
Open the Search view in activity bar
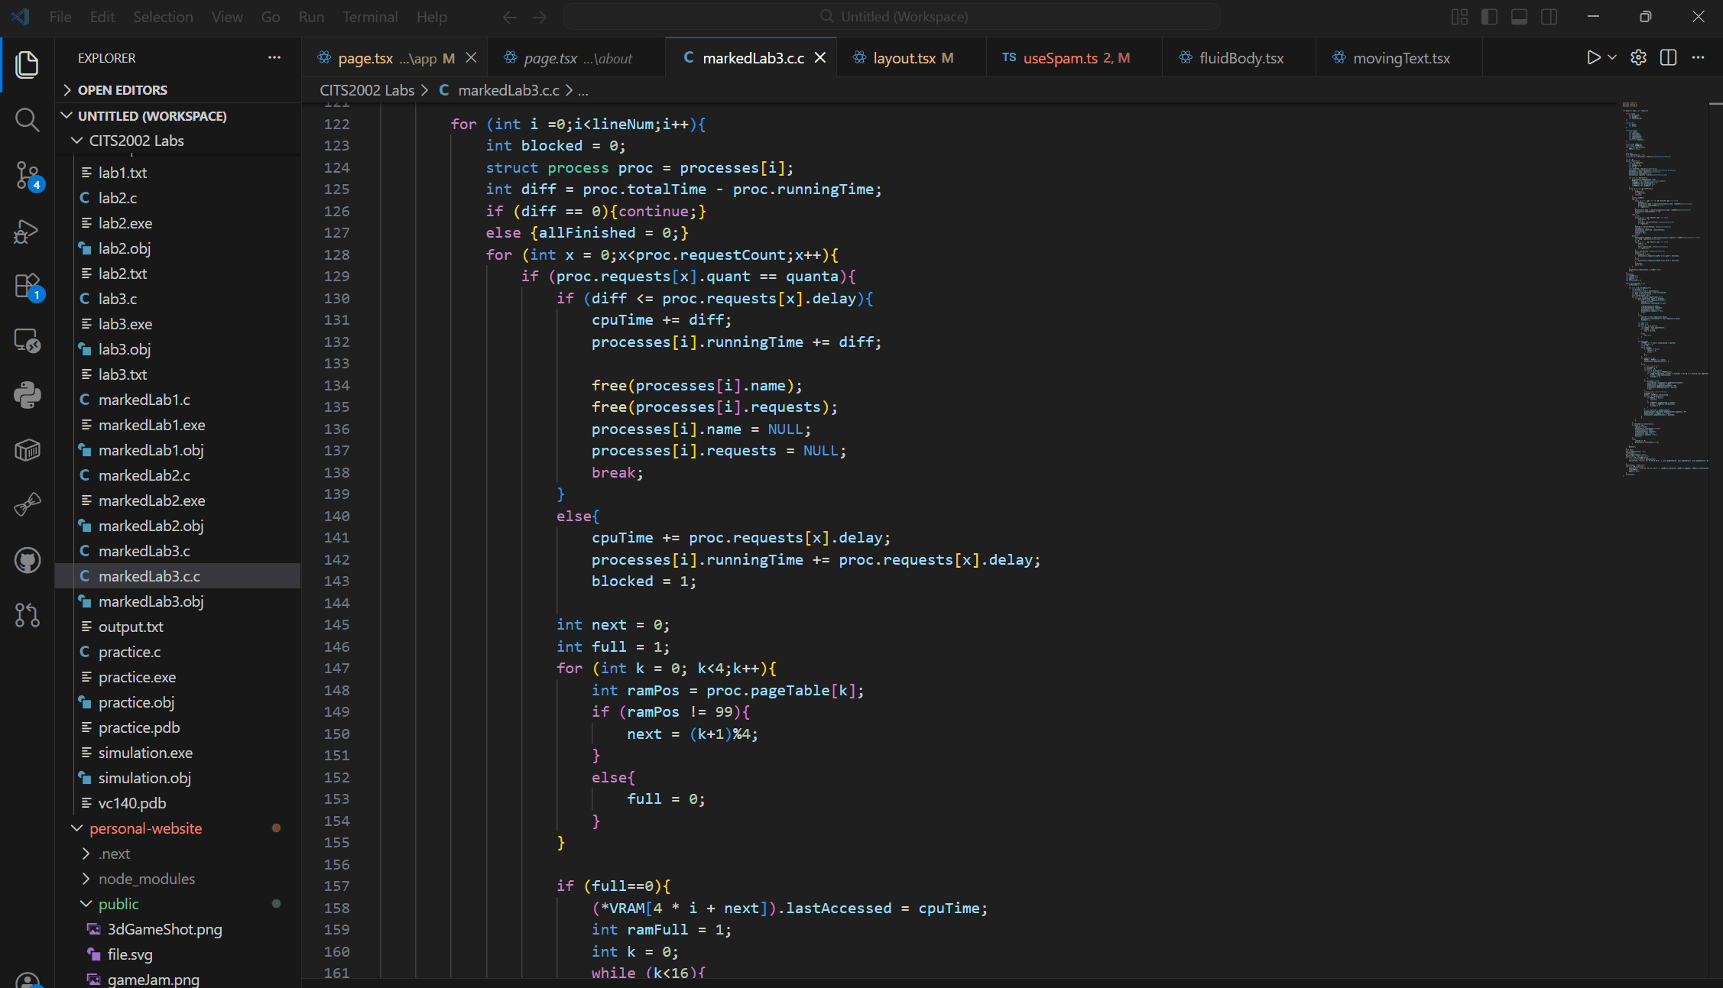(27, 120)
